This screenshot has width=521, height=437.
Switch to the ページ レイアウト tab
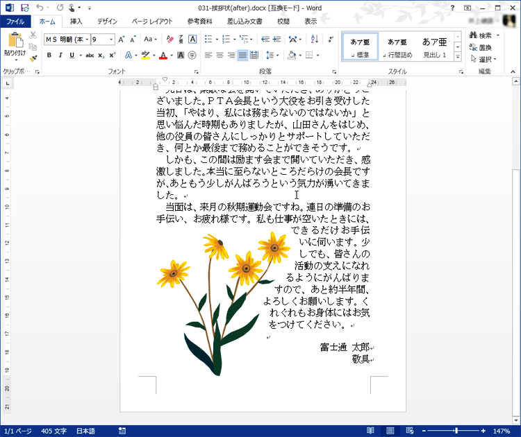coord(152,22)
